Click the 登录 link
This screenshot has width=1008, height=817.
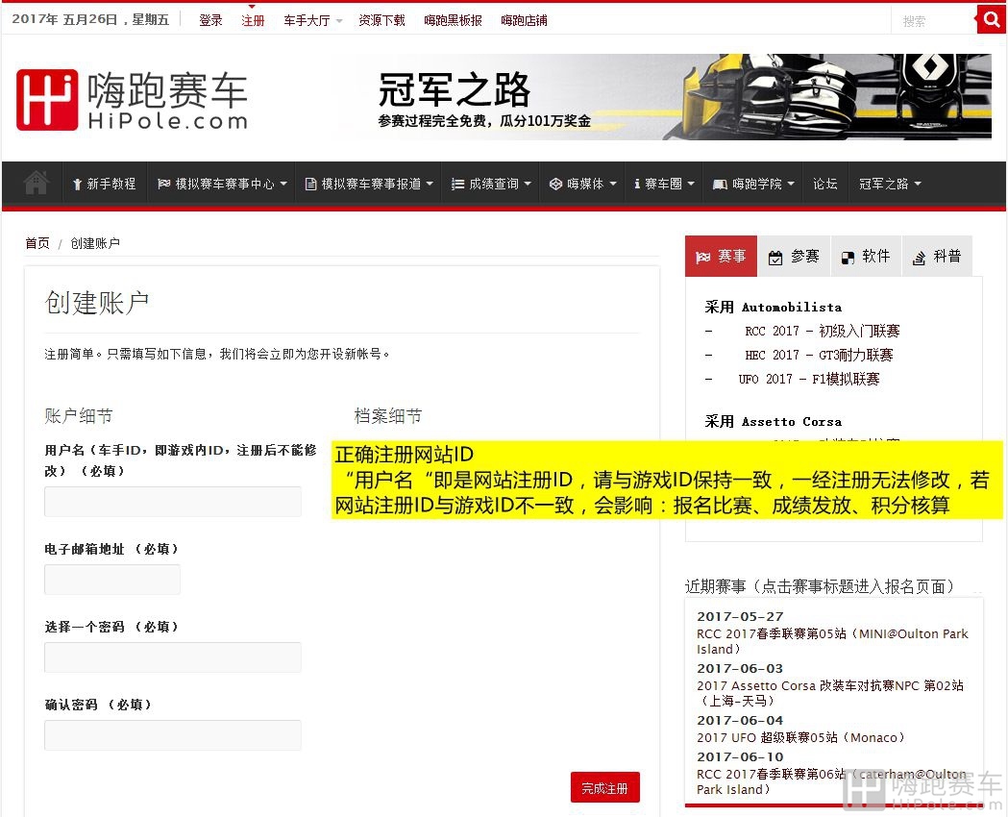pos(210,20)
